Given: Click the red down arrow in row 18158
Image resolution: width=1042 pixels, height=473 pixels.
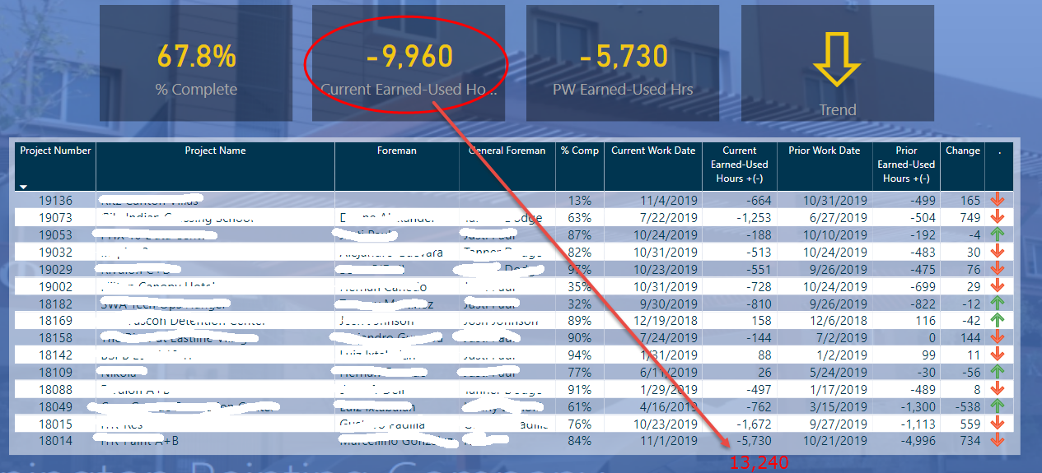Looking at the screenshot, I should point(998,337).
